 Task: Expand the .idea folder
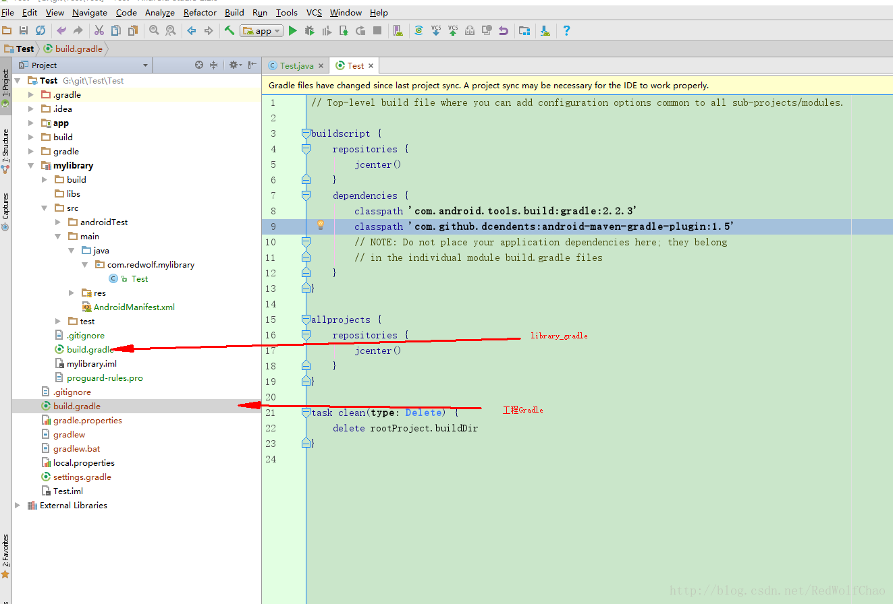tap(30, 109)
